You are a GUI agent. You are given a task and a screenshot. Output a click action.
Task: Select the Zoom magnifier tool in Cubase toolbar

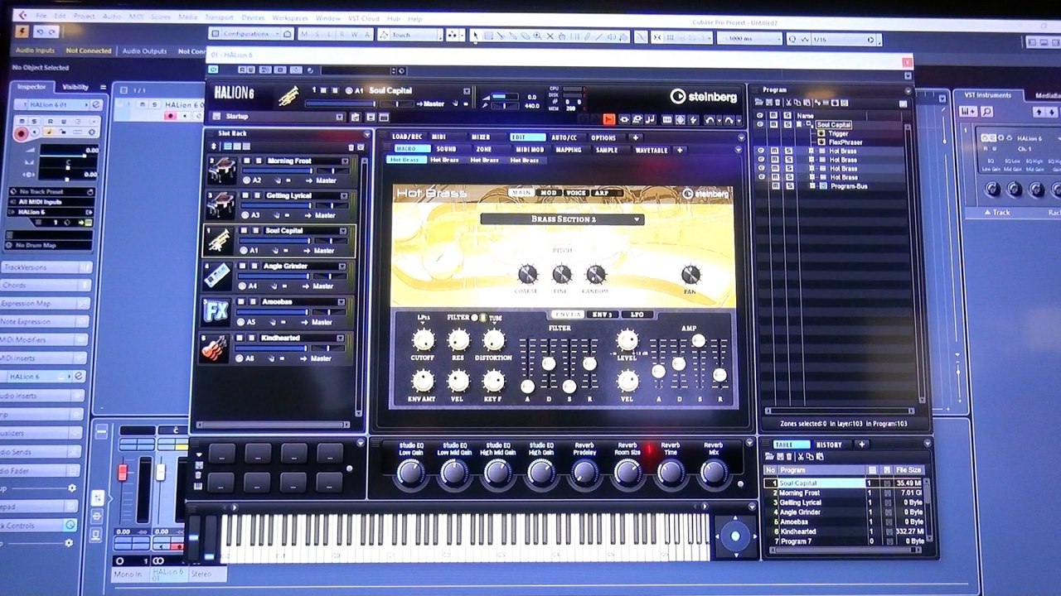pos(537,36)
